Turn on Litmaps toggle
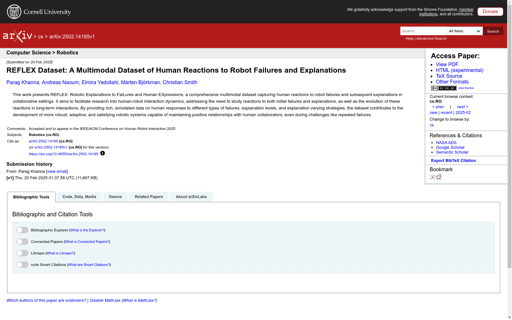Image resolution: width=512 pixels, height=320 pixels. [22, 253]
